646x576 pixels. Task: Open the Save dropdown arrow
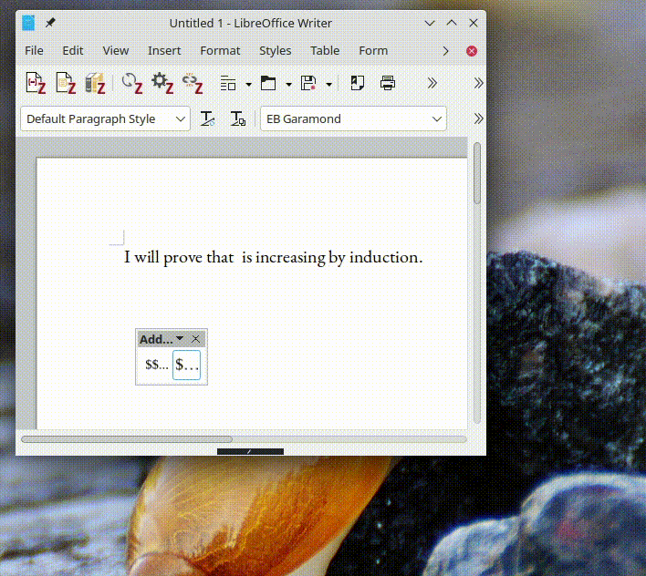(328, 85)
